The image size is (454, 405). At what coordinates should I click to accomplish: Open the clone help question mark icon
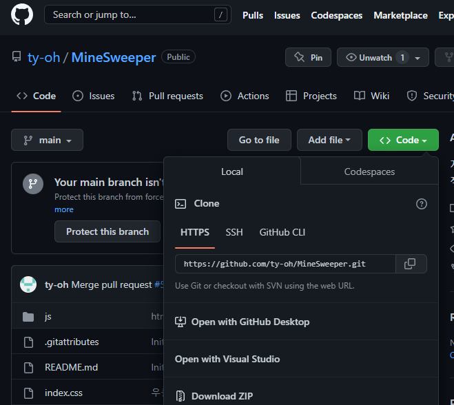pyautogui.click(x=422, y=204)
